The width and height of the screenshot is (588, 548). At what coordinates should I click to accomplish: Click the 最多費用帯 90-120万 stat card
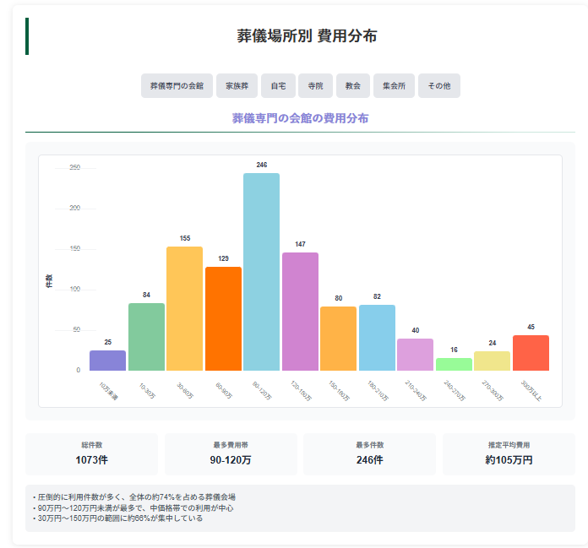[231, 453]
